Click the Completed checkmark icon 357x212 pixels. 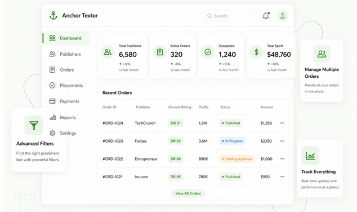[208, 52]
